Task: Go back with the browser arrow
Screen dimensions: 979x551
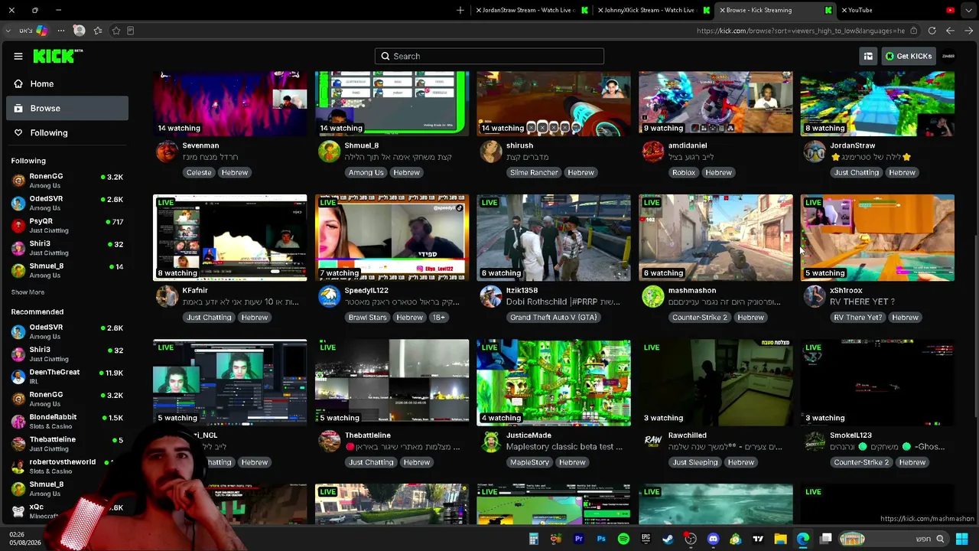Action: point(969,31)
